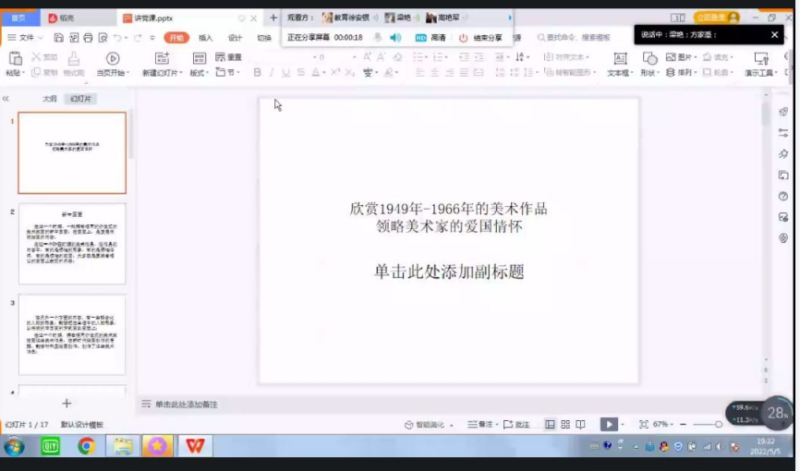Select slide 2 thumbnail in the slide panel
Image resolution: width=800 pixels, height=471 pixels.
(72, 244)
